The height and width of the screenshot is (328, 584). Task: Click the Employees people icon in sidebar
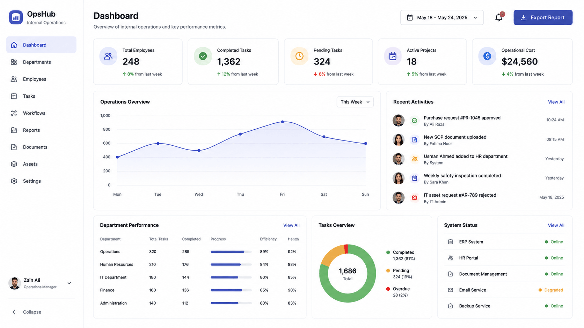click(14, 79)
